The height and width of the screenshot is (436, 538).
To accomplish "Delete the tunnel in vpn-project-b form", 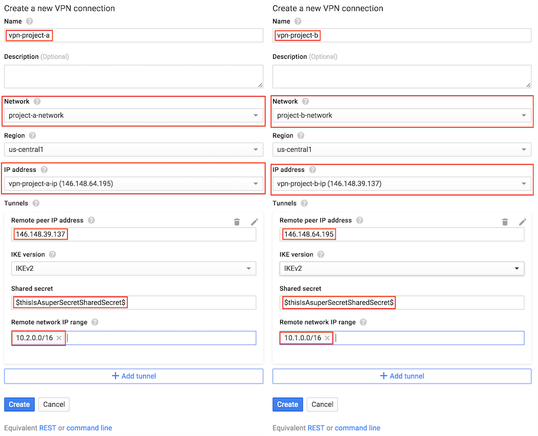I will 505,222.
